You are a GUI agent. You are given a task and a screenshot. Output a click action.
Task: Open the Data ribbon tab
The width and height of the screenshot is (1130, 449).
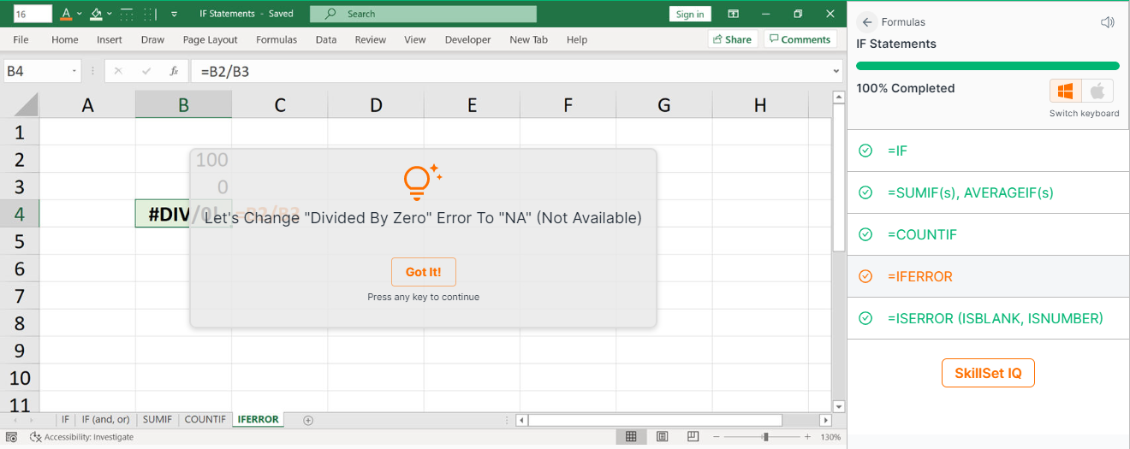[326, 39]
